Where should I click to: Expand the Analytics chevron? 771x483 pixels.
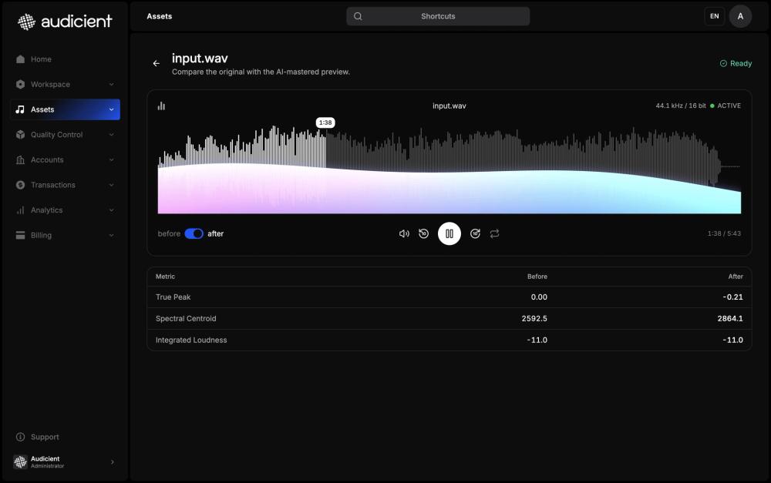pyautogui.click(x=112, y=210)
